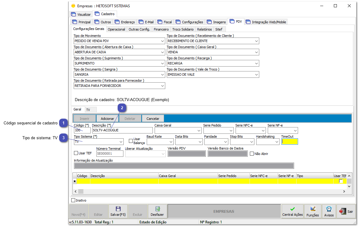The width and height of the screenshot is (359, 227).
Task: Click the Cancelar button
Action: [x=153, y=118]
